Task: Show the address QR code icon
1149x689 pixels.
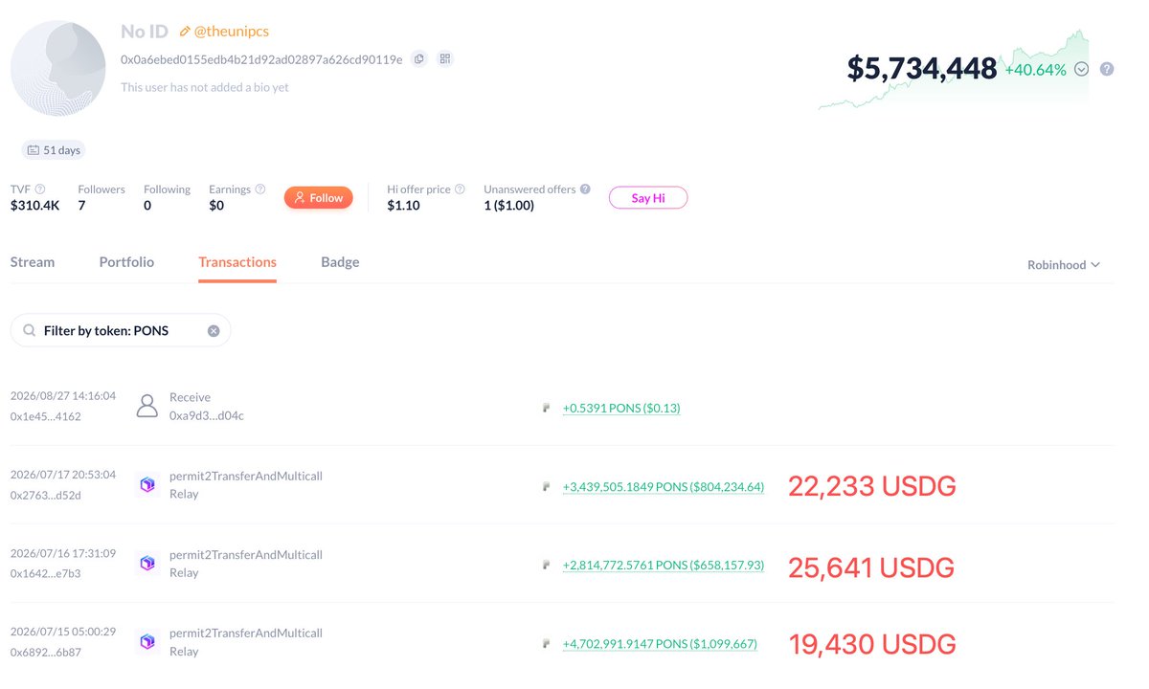Action: pyautogui.click(x=445, y=59)
